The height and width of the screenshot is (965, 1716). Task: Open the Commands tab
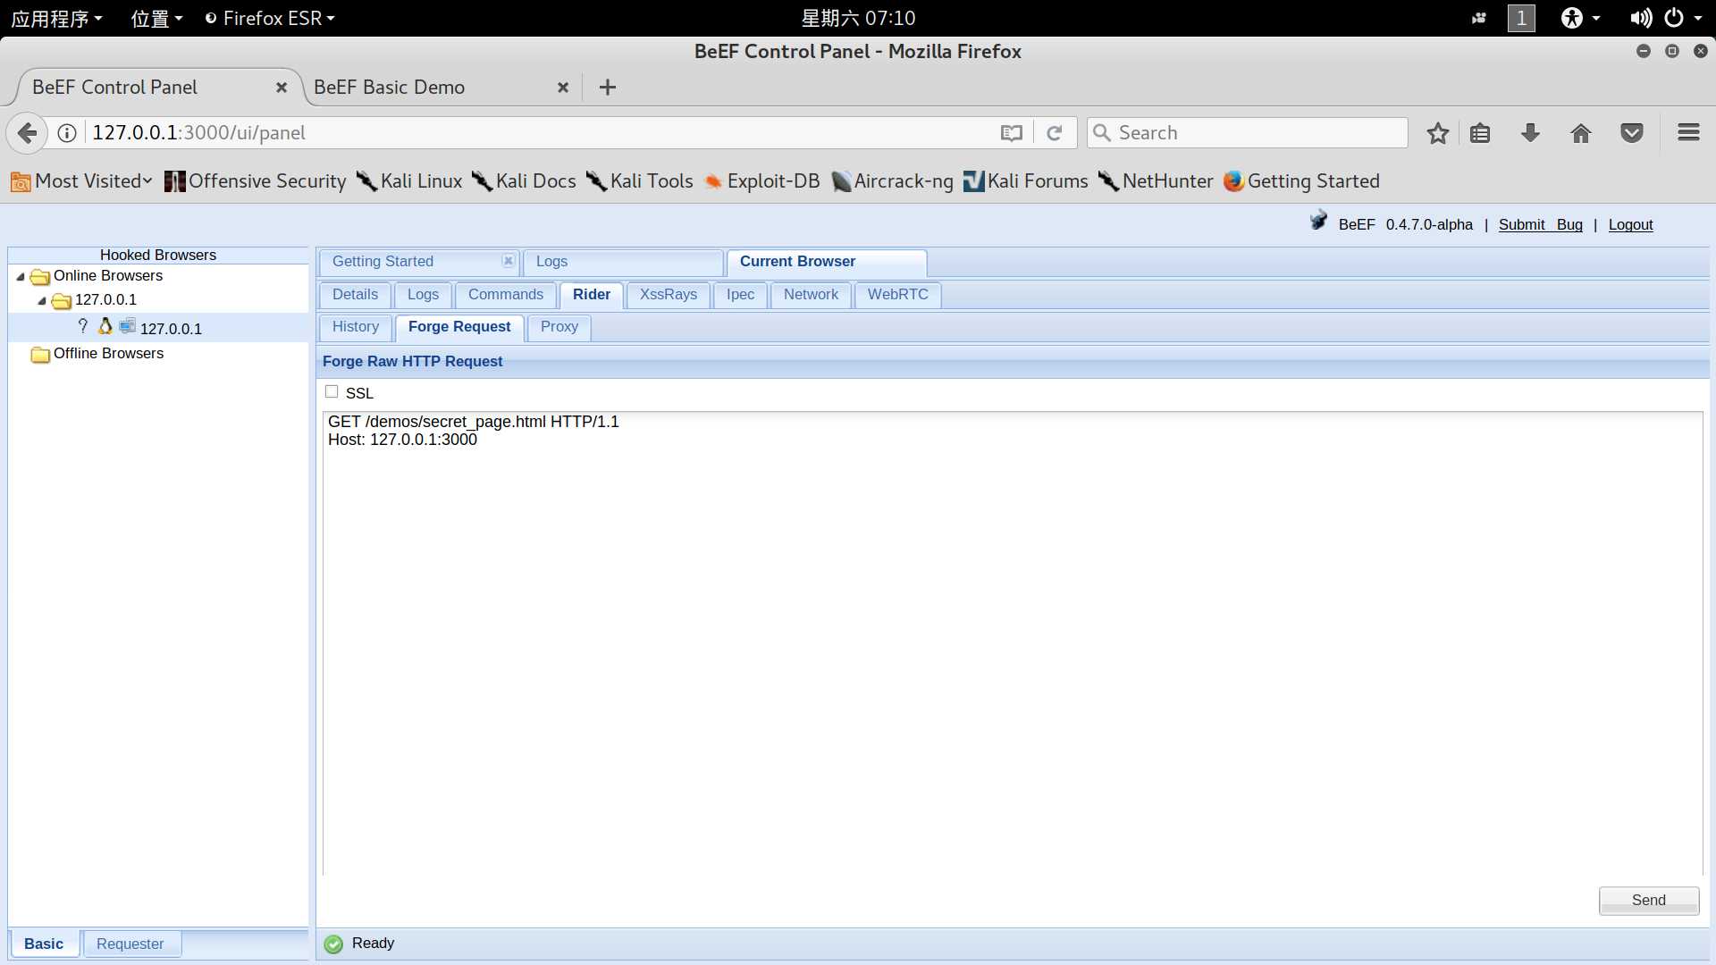(x=505, y=294)
